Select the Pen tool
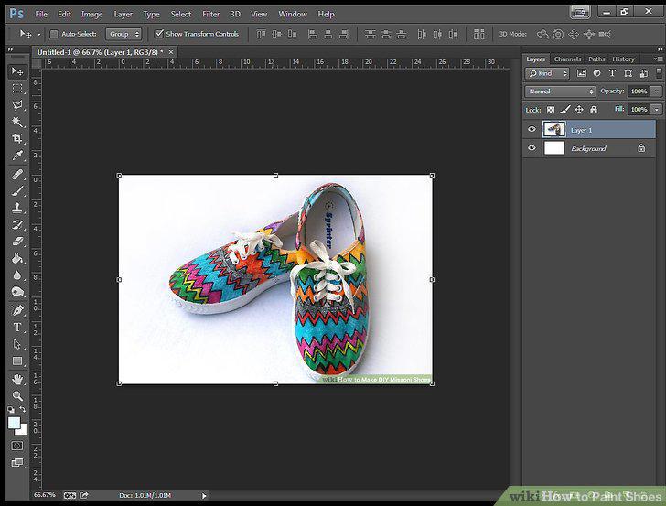The image size is (666, 506). pos(17,310)
